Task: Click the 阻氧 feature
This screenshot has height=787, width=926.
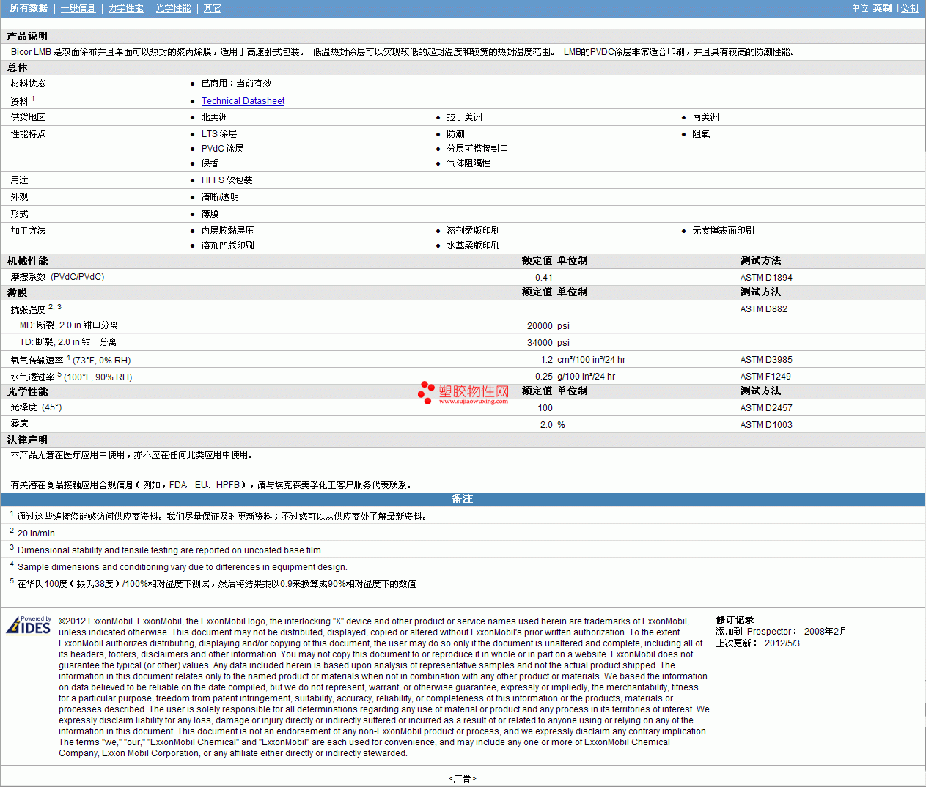Action: coord(701,134)
